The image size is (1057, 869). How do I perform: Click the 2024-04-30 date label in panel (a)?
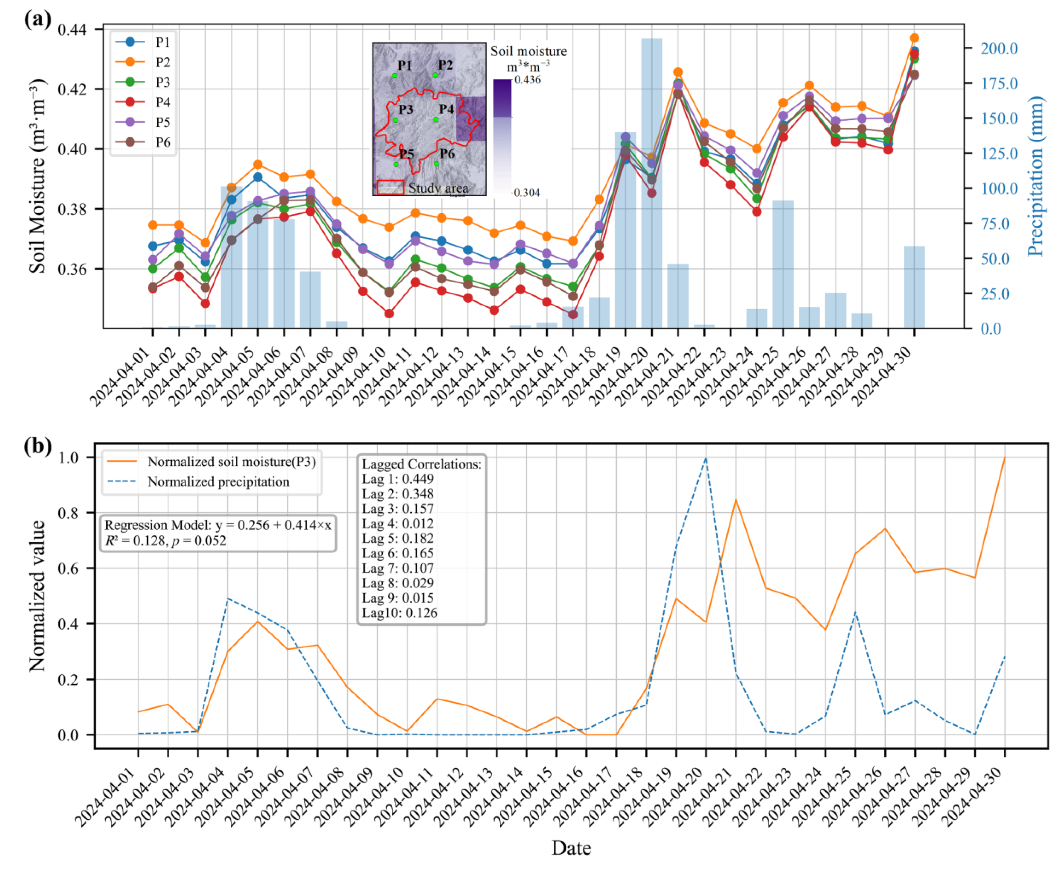point(881,376)
